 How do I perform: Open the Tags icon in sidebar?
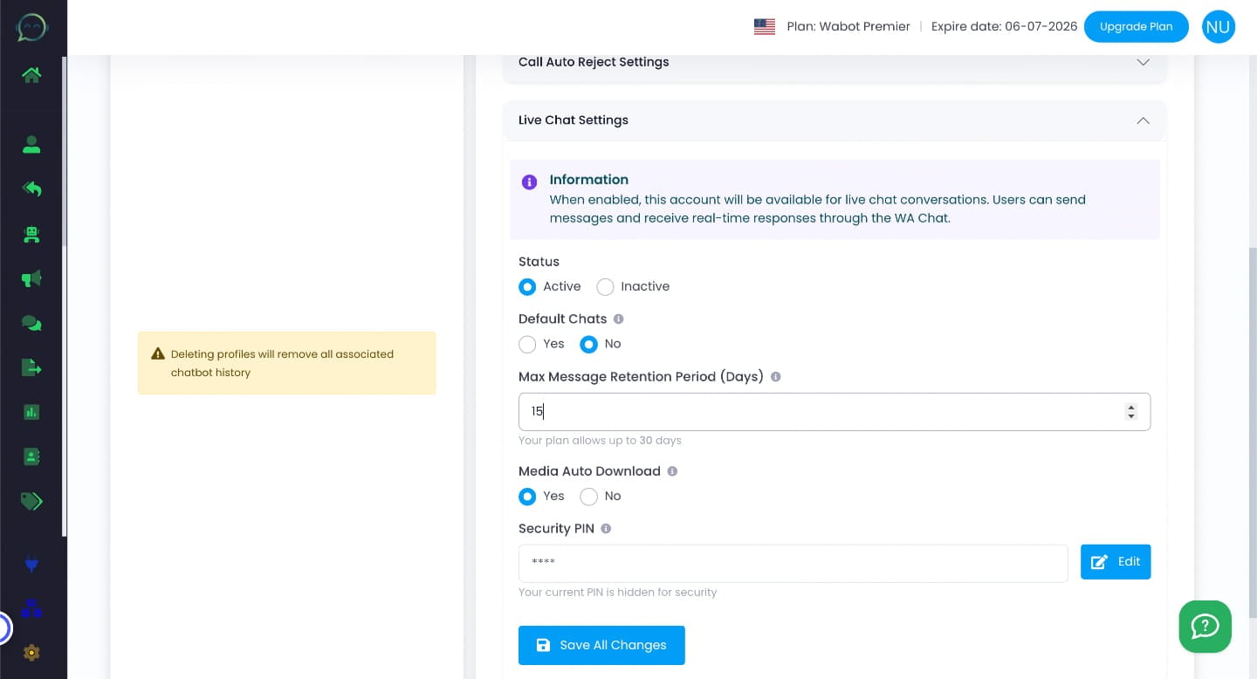point(31,502)
